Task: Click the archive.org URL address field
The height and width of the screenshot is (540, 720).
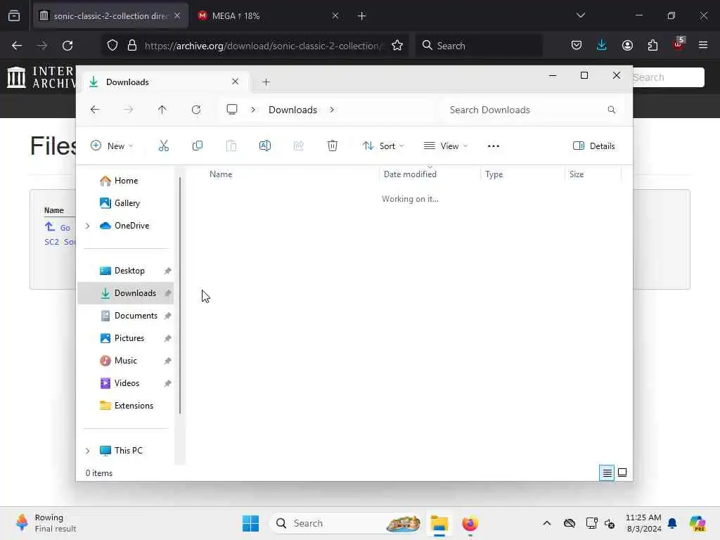Action: pyautogui.click(x=262, y=46)
